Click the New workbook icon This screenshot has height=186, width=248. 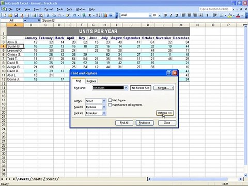(x=5, y=16)
